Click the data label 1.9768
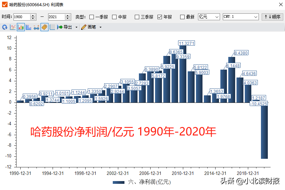Viewport: 285px width, 190px height. point(223,96)
